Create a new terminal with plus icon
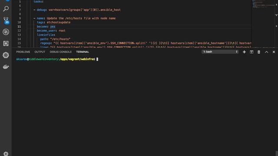The width and height of the screenshot is (278, 156). pyautogui.click(x=244, y=52)
